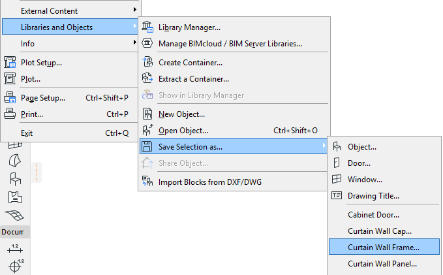
Task: Select the Dimension tool icon
Action: click(x=14, y=248)
